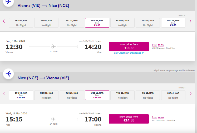The height and width of the screenshot is (133, 197).
Task: Show earlier return dates with left arrow
Action: pos(4,94)
